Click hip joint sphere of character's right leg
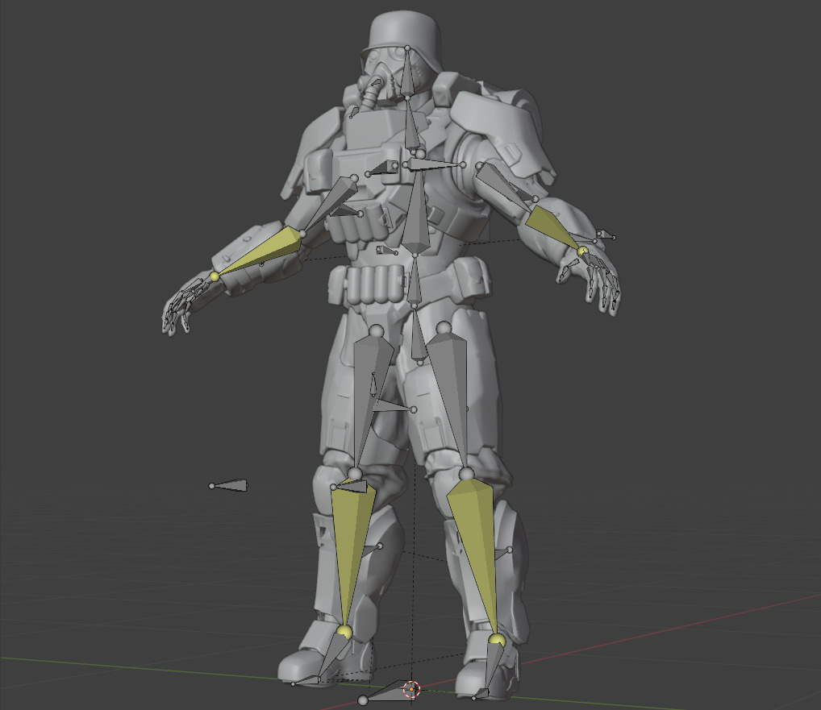 pos(376,332)
